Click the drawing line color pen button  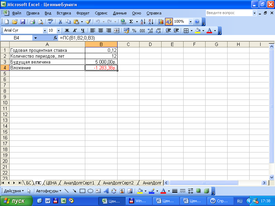point(152,191)
